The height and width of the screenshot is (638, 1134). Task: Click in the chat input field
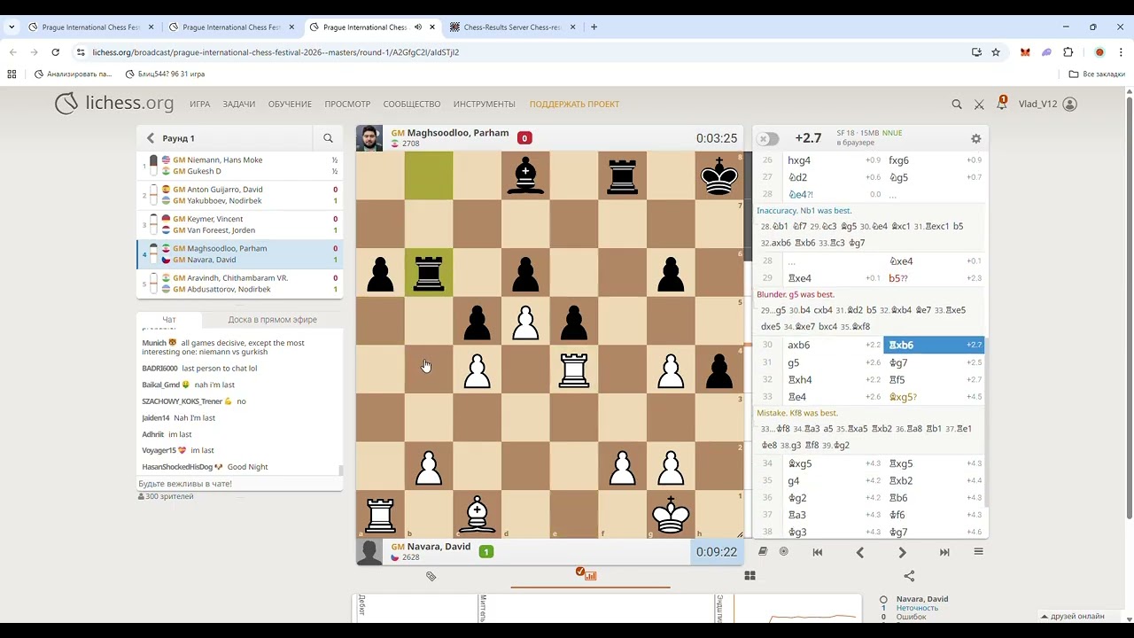(239, 484)
